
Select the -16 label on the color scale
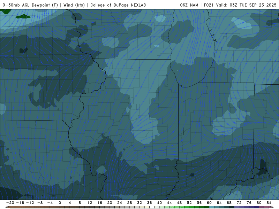point(20,203)
